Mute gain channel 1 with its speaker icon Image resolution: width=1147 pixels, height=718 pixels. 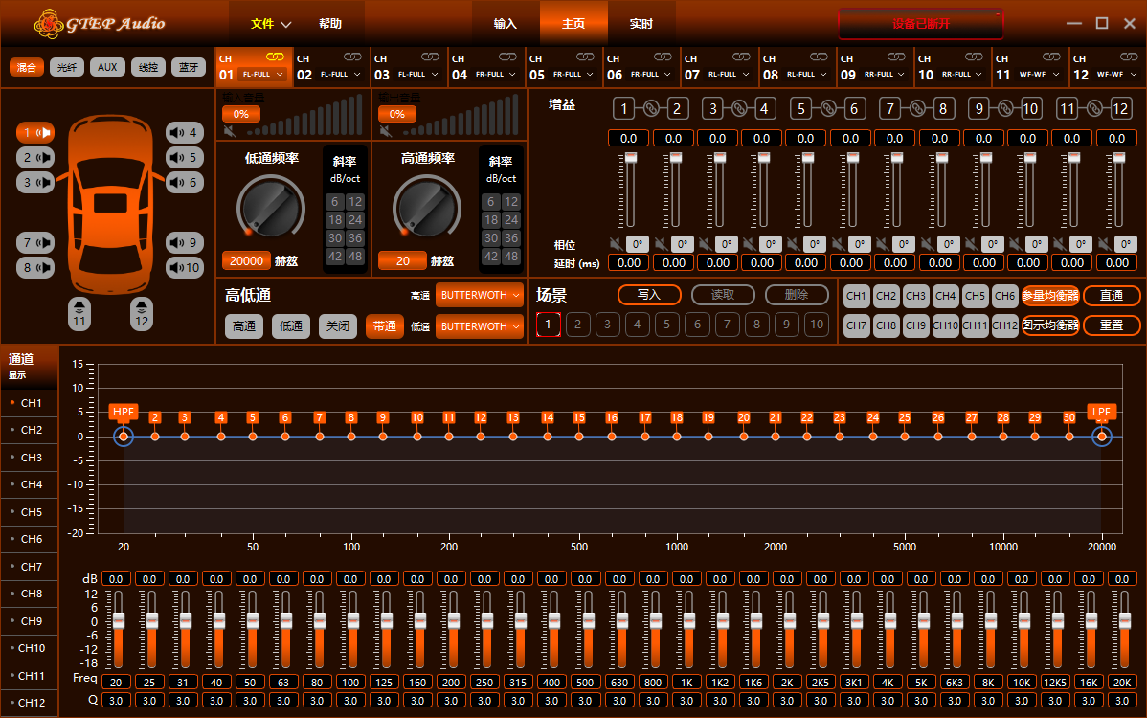click(x=615, y=244)
